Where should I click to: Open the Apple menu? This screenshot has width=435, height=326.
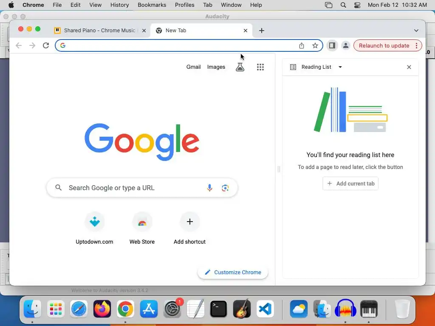coord(11,5)
